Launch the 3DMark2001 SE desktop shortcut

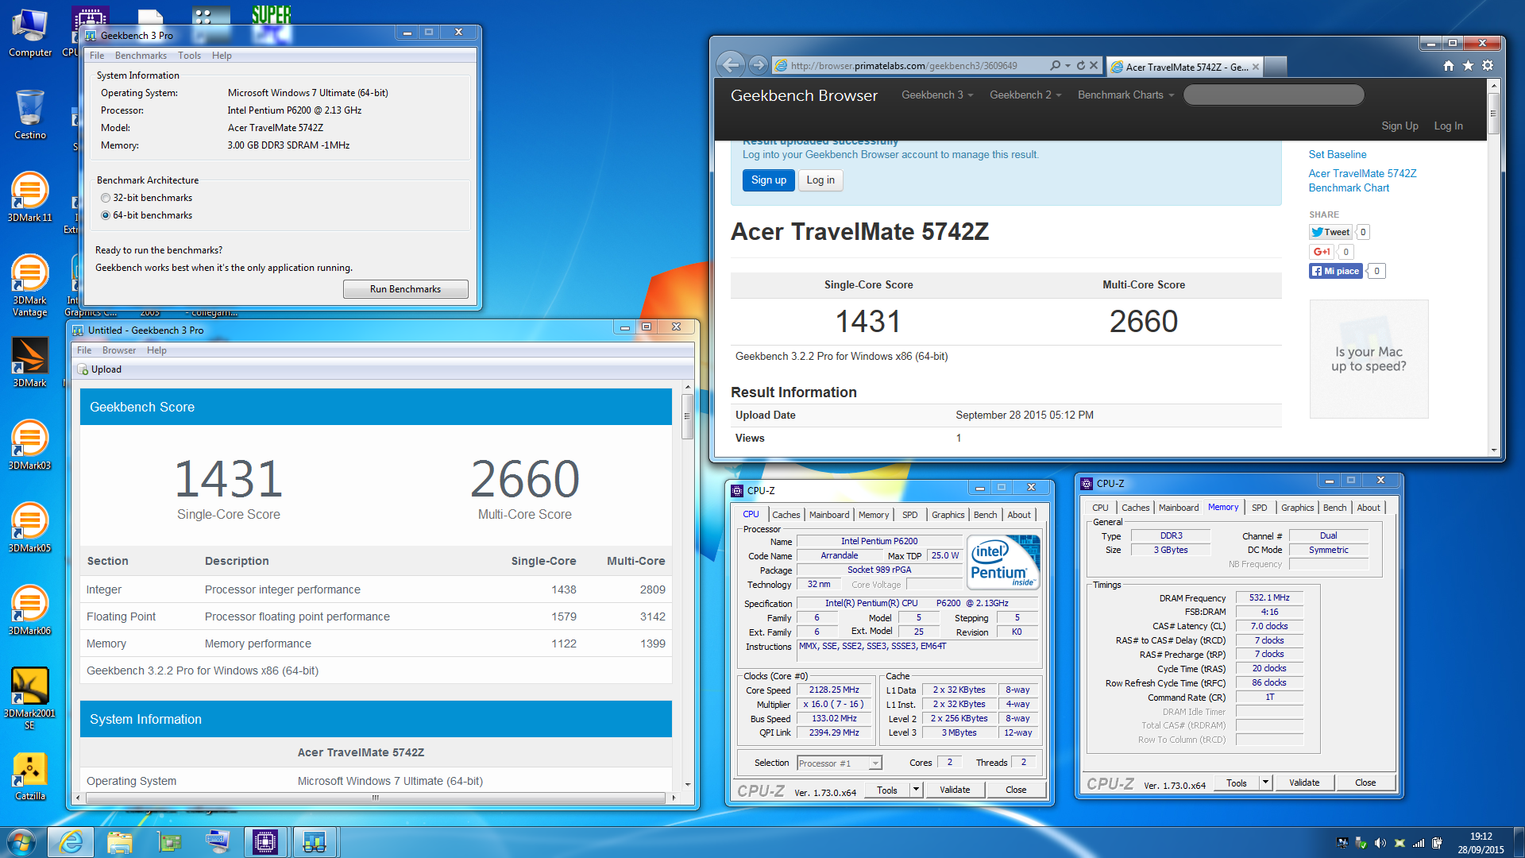click(x=30, y=698)
